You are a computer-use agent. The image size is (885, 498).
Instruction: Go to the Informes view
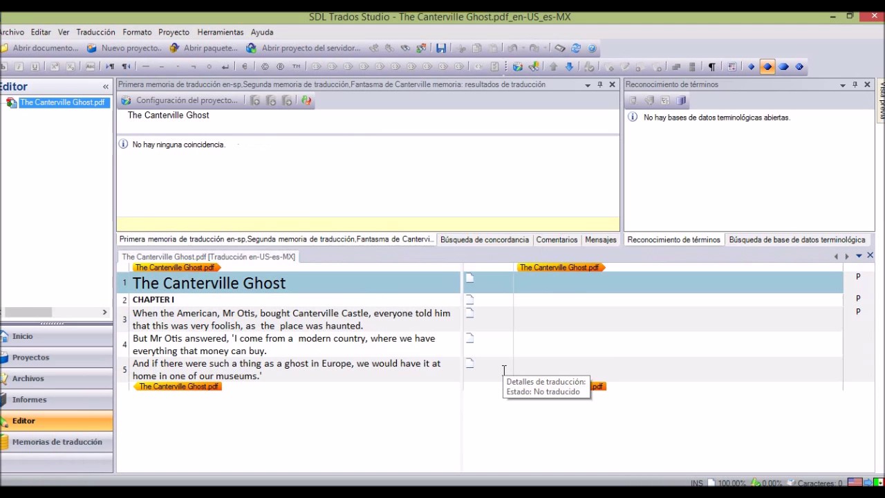click(57, 400)
